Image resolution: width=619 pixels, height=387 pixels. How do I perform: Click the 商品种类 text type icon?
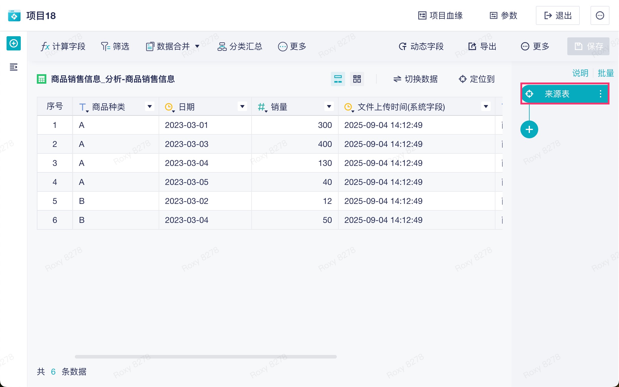pos(83,107)
